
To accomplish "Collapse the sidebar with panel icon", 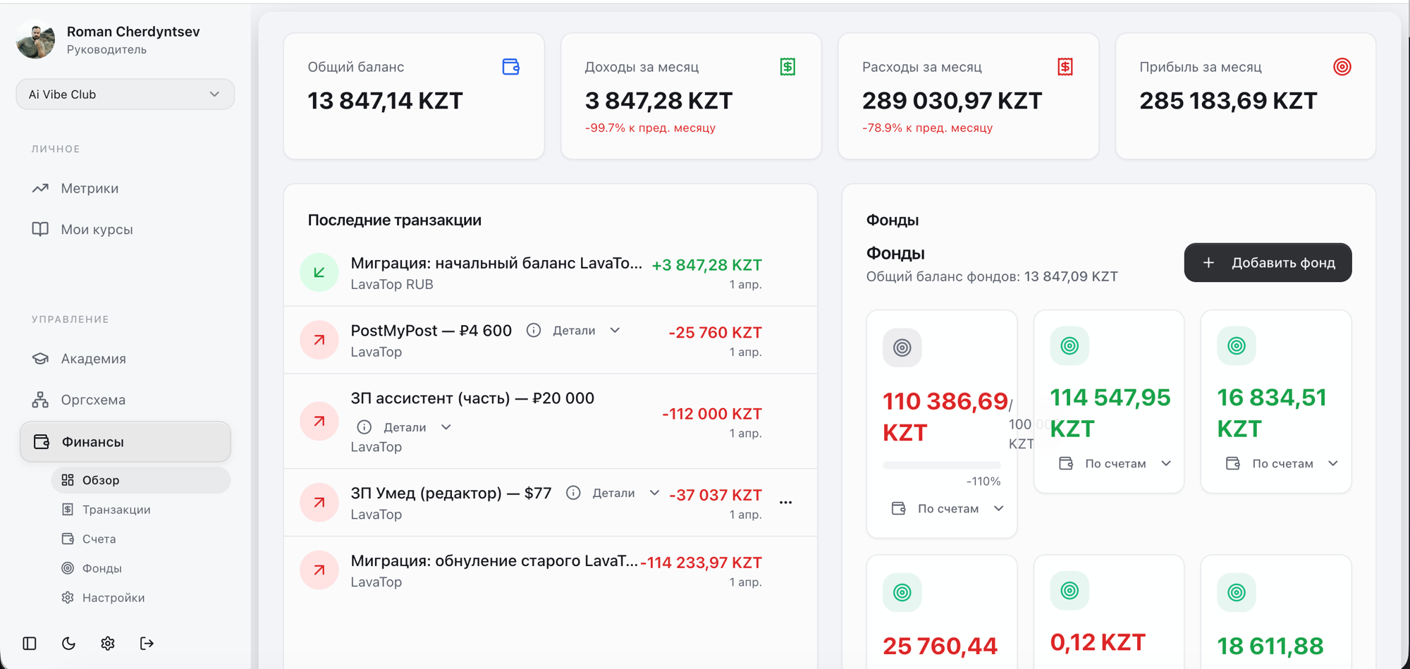I will [30, 644].
